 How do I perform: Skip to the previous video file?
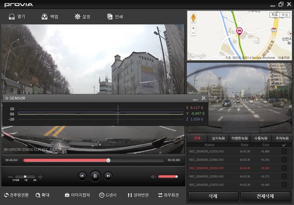(x=82, y=176)
